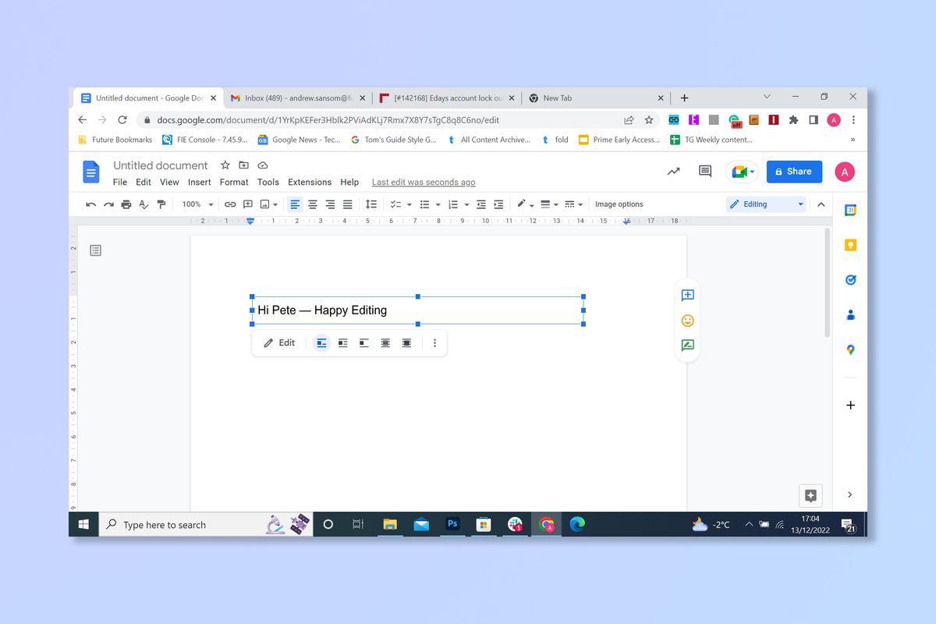This screenshot has width=936, height=624.
Task: Open the zoom level dropdown
Action: [197, 204]
